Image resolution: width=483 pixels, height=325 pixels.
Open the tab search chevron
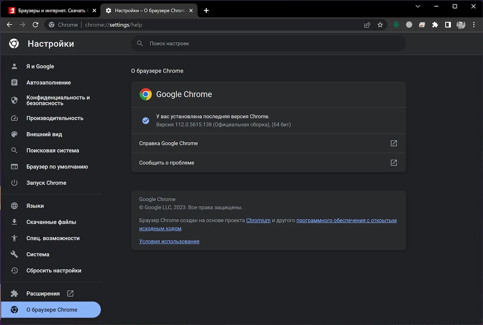pos(418,6)
